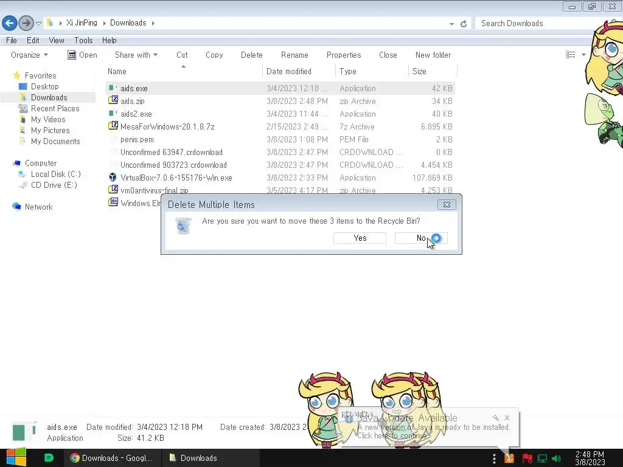The image size is (623, 467).
Task: Sort by the Type column header
Action: [372, 72]
